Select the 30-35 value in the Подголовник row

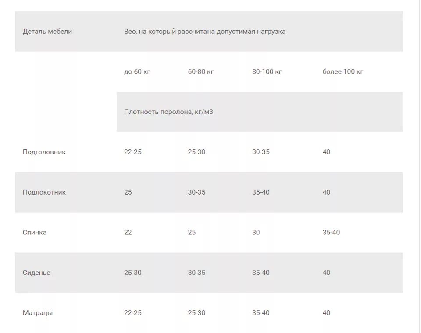click(x=261, y=152)
